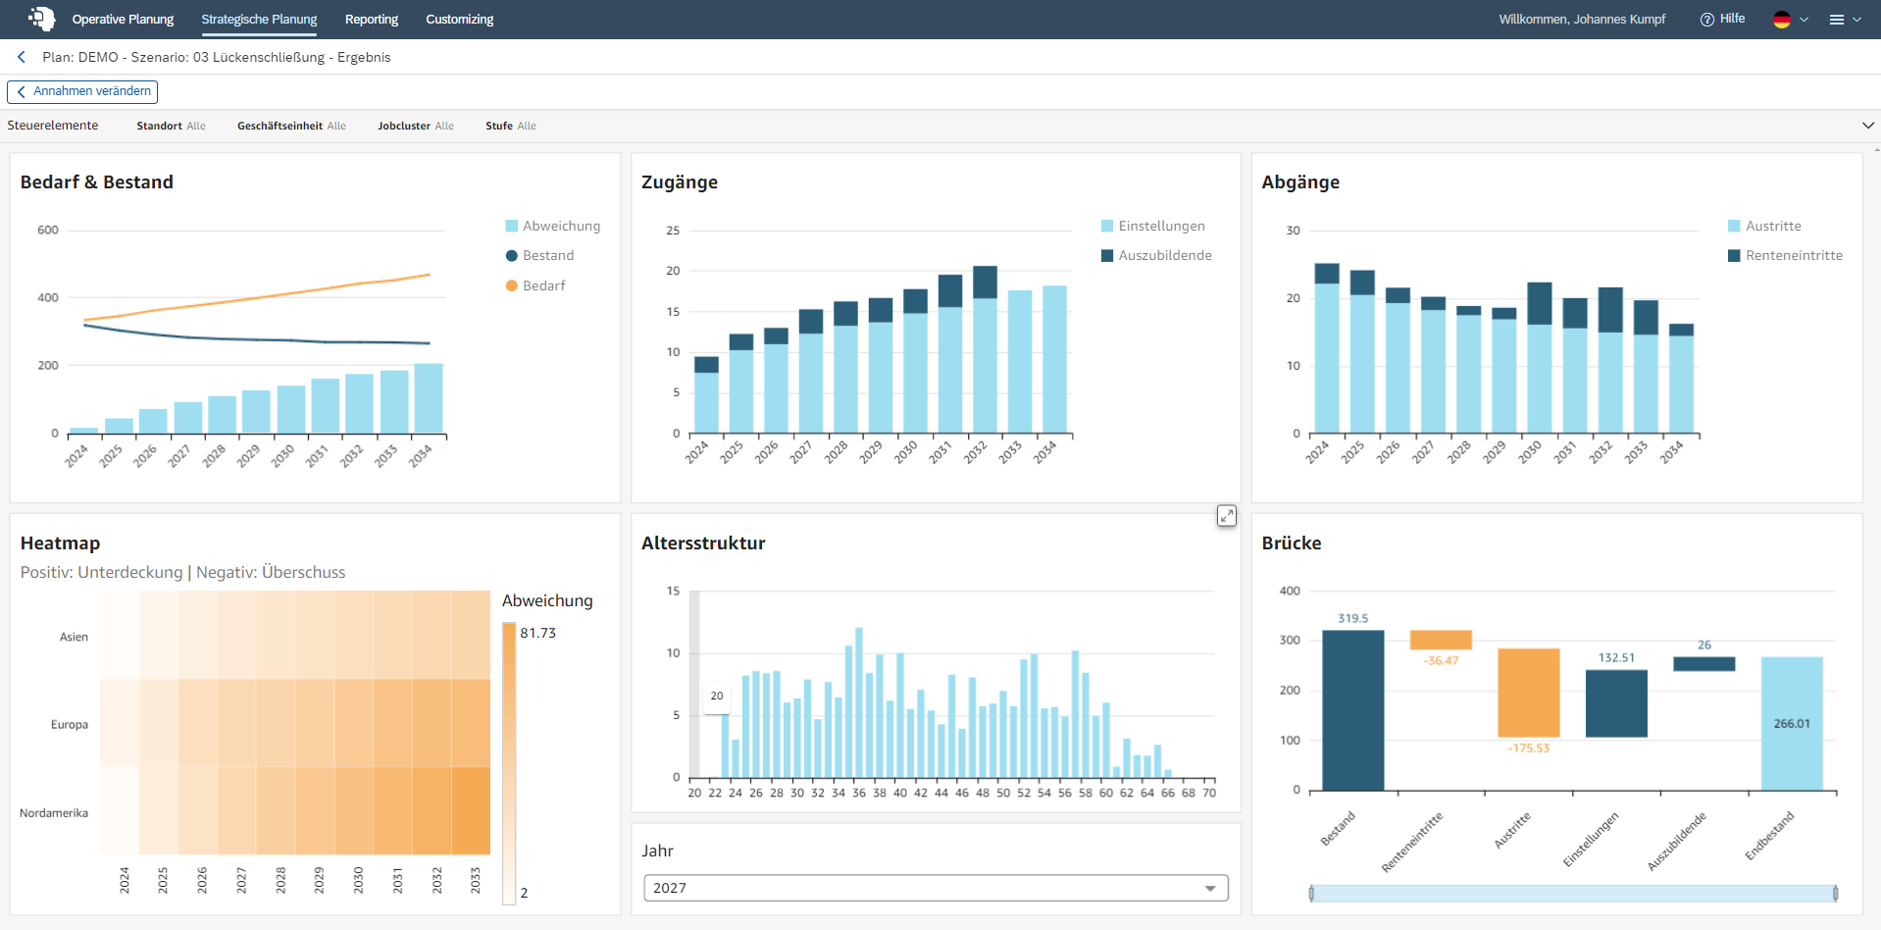Open Stufe filter
Image resolution: width=1881 pixels, height=930 pixels.
pyautogui.click(x=511, y=126)
